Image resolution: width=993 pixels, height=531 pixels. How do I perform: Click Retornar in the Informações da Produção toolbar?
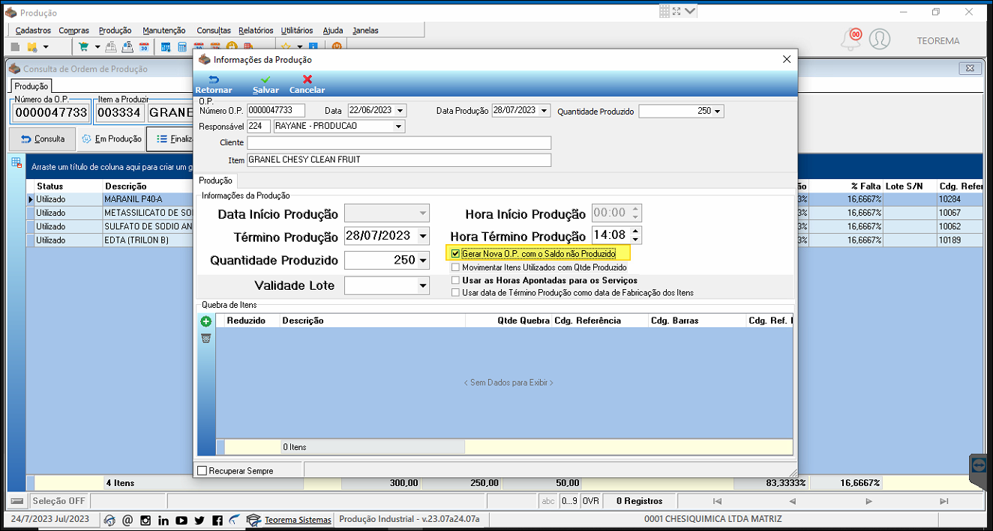[x=213, y=85]
